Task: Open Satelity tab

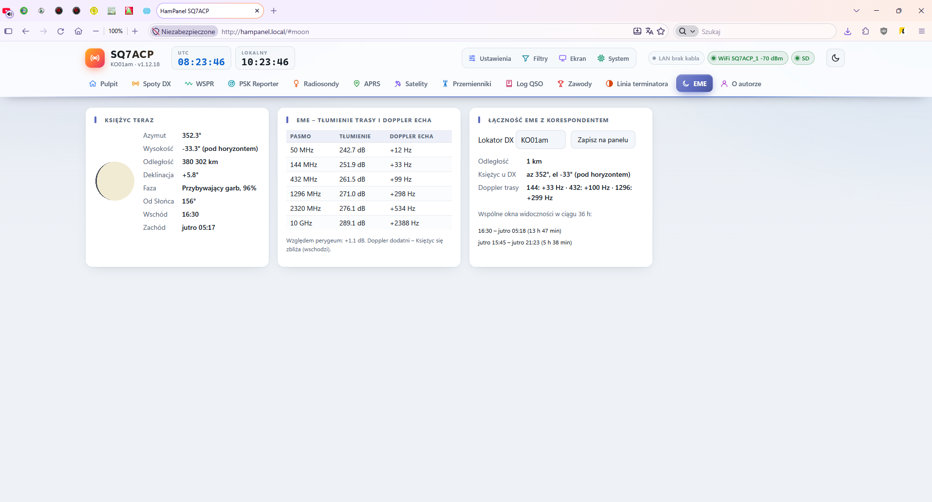Action: [411, 84]
